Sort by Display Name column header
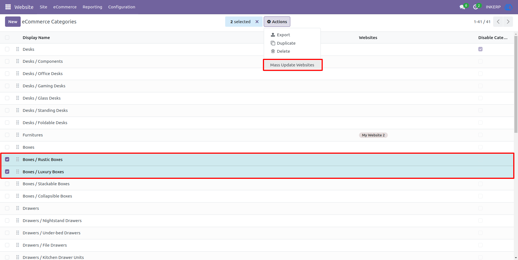 pyautogui.click(x=36, y=38)
